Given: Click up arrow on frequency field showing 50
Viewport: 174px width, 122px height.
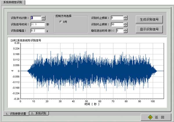Looking at the screenshot, I should [125, 23].
